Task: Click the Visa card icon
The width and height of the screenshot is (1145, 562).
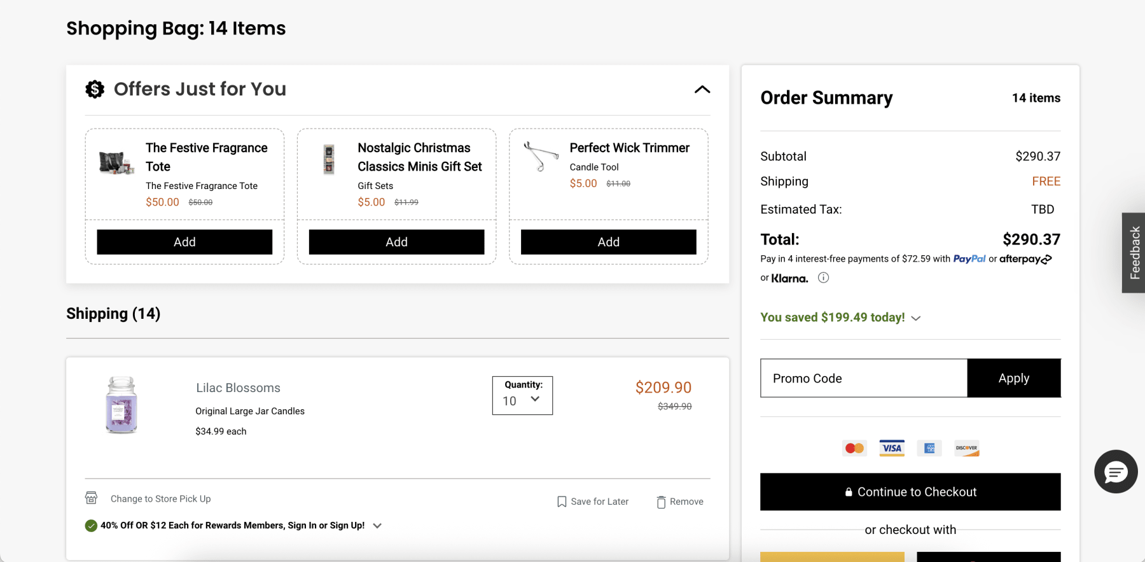Action: (892, 448)
